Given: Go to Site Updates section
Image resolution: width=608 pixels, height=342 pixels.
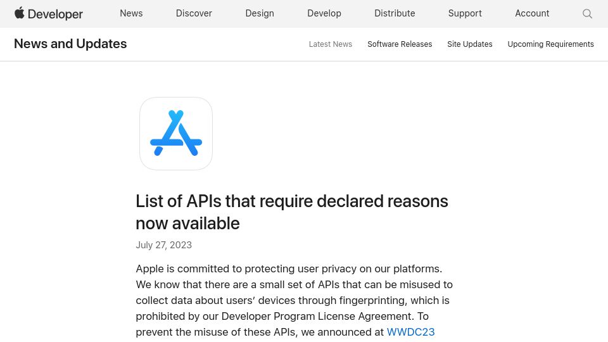Looking at the screenshot, I should point(469,44).
